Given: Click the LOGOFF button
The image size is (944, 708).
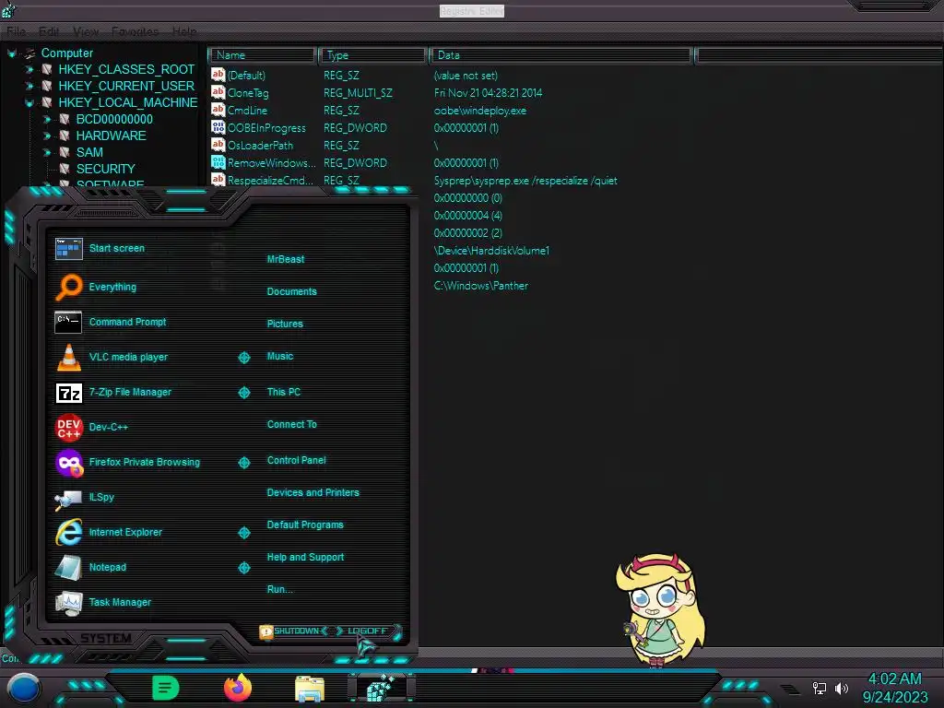Looking at the screenshot, I should click(368, 631).
